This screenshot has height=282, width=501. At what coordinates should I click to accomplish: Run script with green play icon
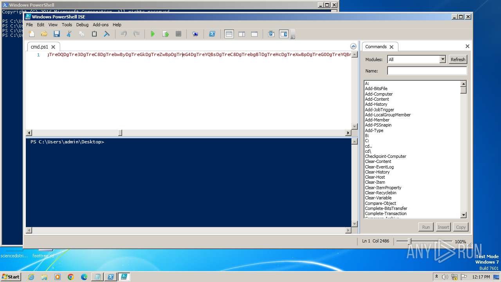[153, 34]
